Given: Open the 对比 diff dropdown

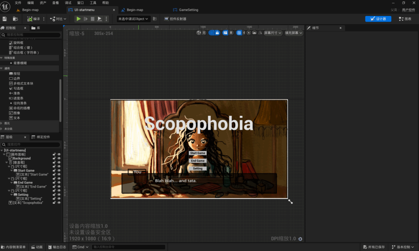Looking at the screenshot, I should point(58,19).
